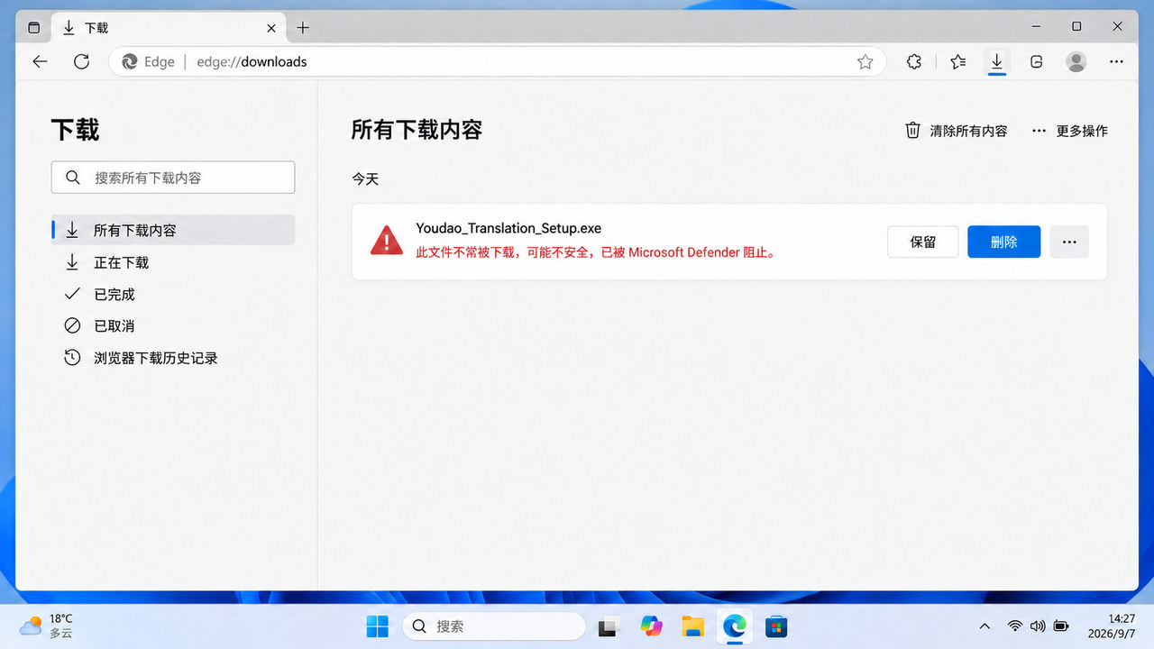
Task: Launch Copilot from the taskbar
Action: (x=651, y=626)
